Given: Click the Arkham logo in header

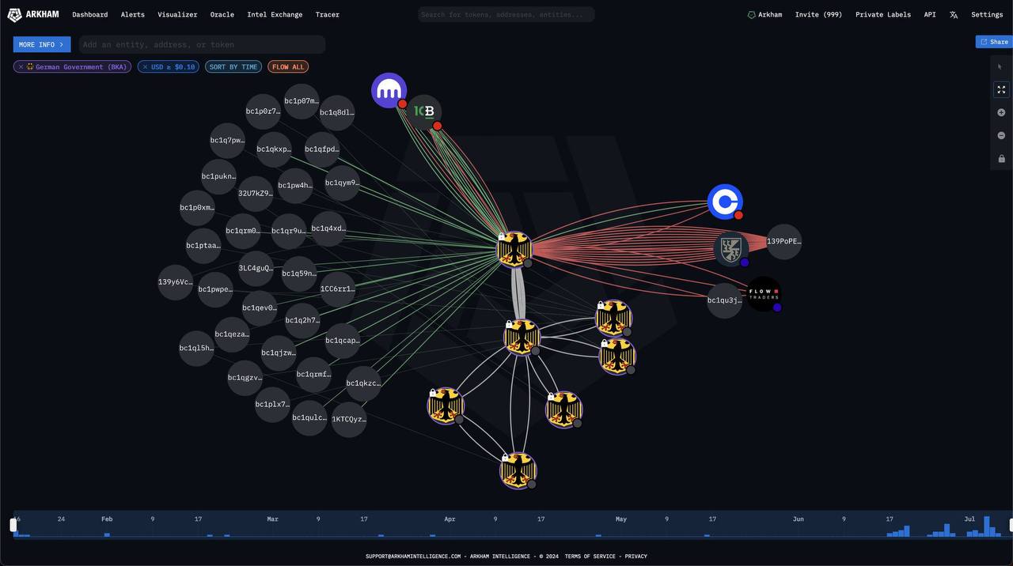Looking at the screenshot, I should click(x=33, y=14).
